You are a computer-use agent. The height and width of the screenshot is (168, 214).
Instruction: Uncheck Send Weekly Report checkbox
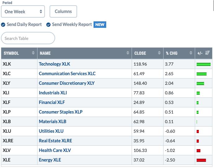tap(48, 25)
